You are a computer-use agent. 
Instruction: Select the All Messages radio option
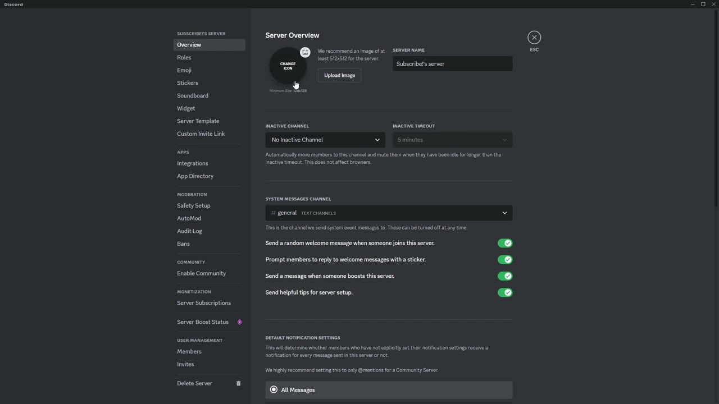tap(389, 390)
